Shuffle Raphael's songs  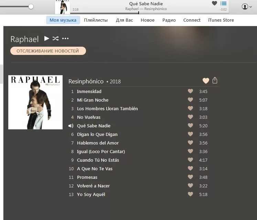point(56,38)
